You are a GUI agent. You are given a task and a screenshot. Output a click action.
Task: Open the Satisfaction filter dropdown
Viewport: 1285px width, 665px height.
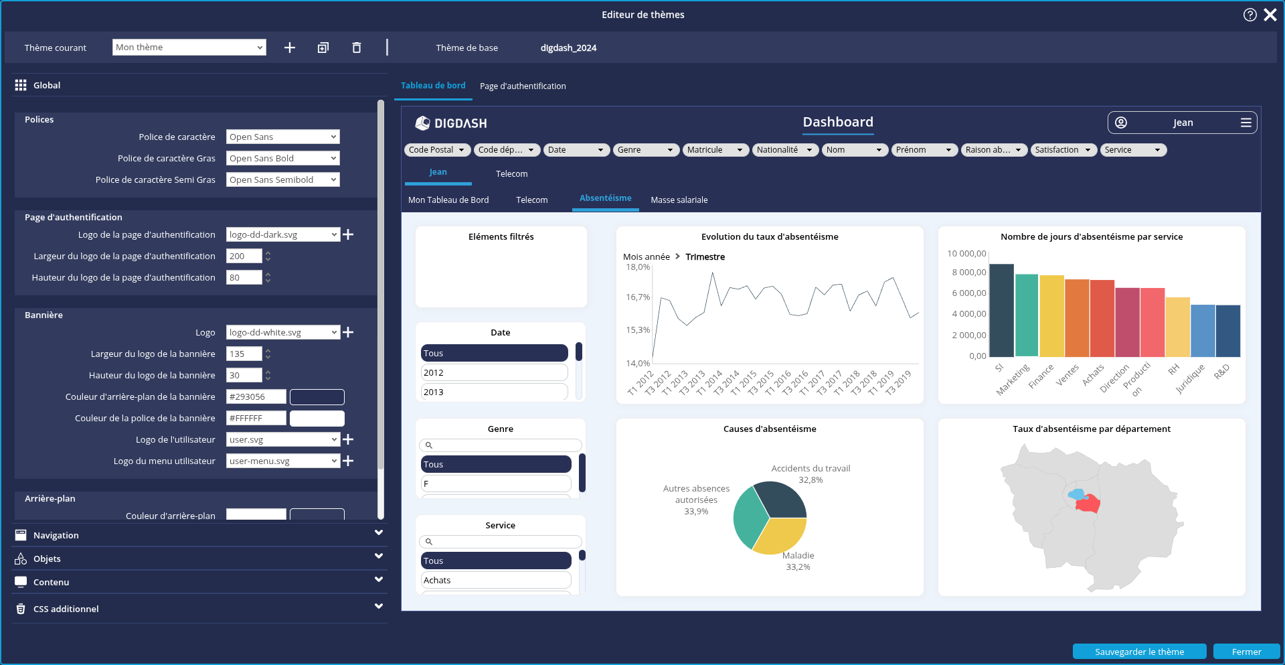(x=1063, y=150)
